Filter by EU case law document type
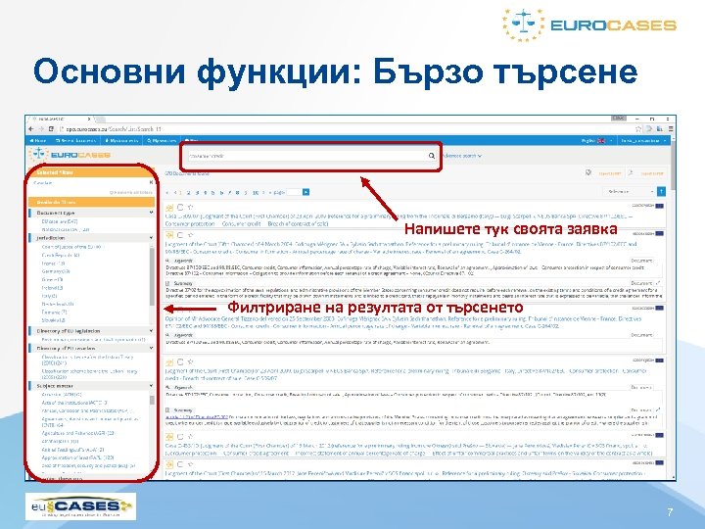705x529 pixels. (x=60, y=221)
